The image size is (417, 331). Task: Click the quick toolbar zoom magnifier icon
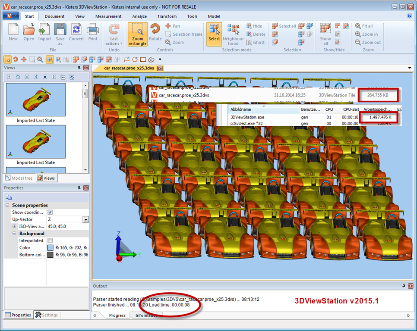pos(40,59)
